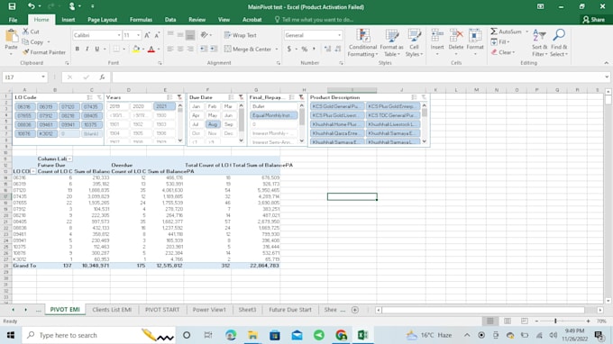Screen dimensions: 613x344
Task: Toggle the Jan item in Due Date slicer
Action: pos(196,106)
